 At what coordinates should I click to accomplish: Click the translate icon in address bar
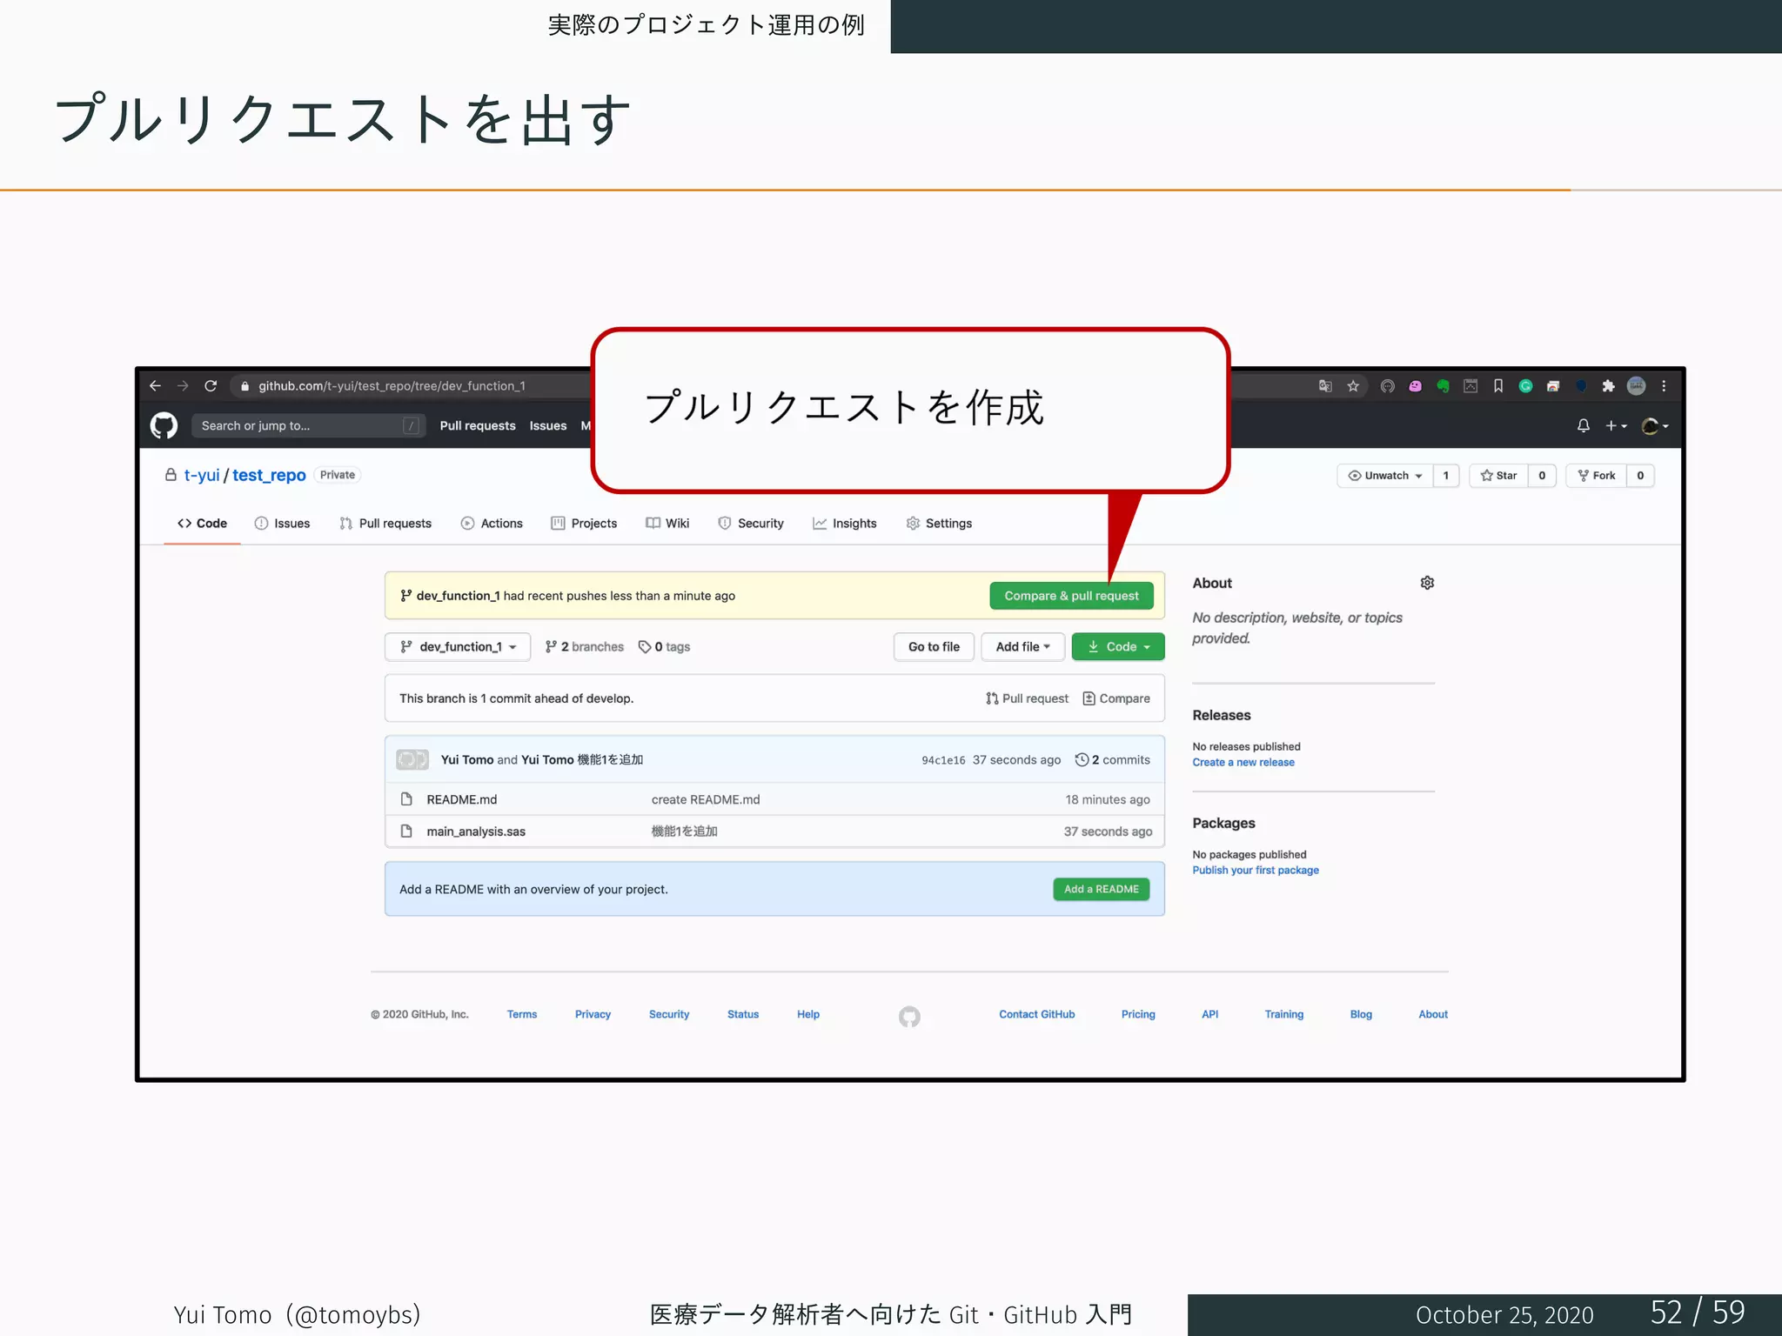pyautogui.click(x=1325, y=385)
